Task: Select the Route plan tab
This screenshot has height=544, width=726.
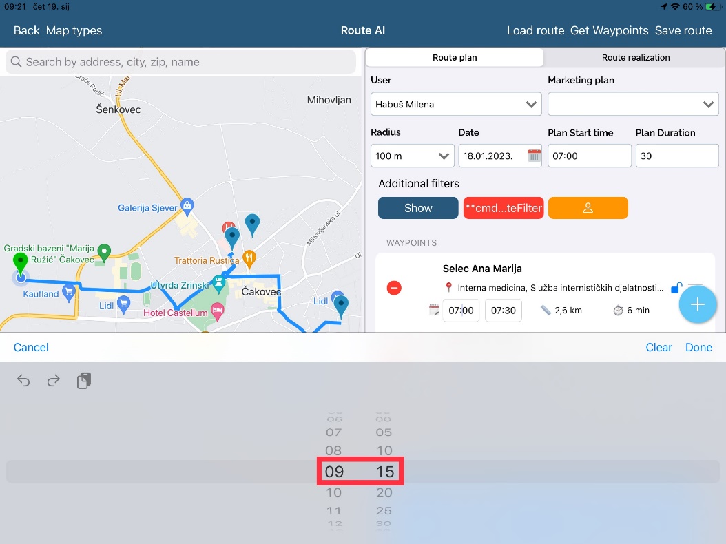Action: point(455,58)
